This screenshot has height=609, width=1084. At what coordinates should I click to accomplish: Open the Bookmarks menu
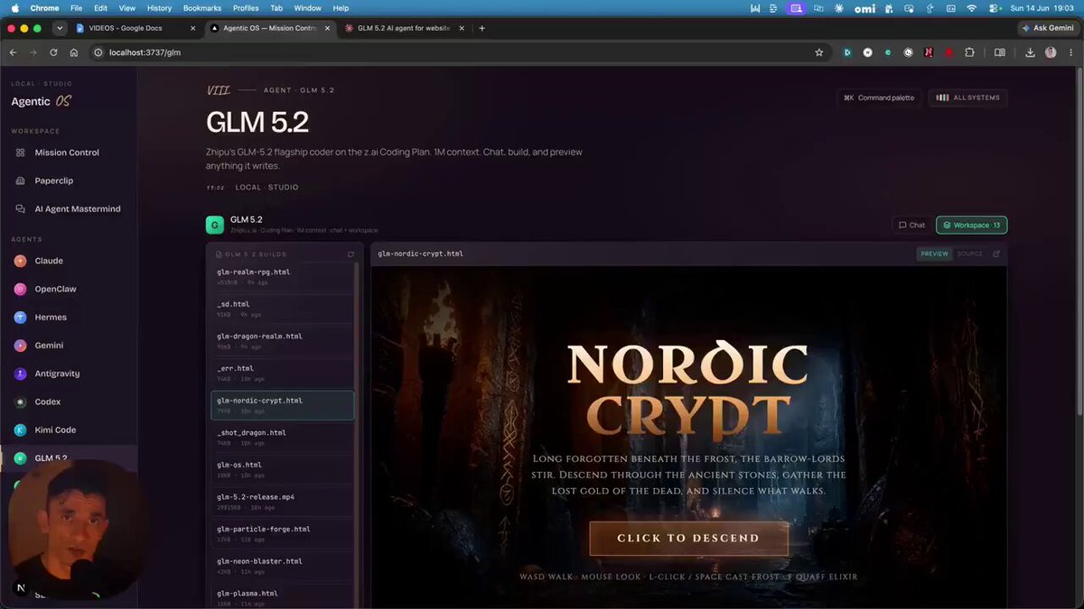tap(201, 7)
